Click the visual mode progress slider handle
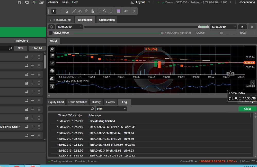This screenshot has height=167, width=257. click(x=162, y=33)
